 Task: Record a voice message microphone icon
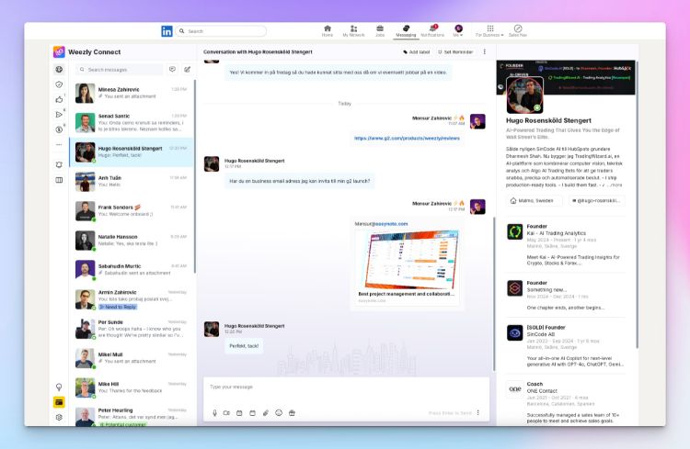pyautogui.click(x=214, y=413)
